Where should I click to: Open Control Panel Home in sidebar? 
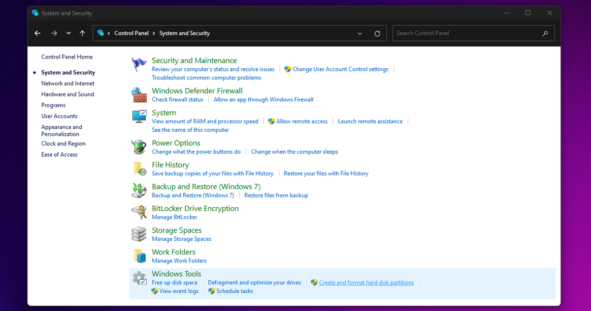coord(67,57)
